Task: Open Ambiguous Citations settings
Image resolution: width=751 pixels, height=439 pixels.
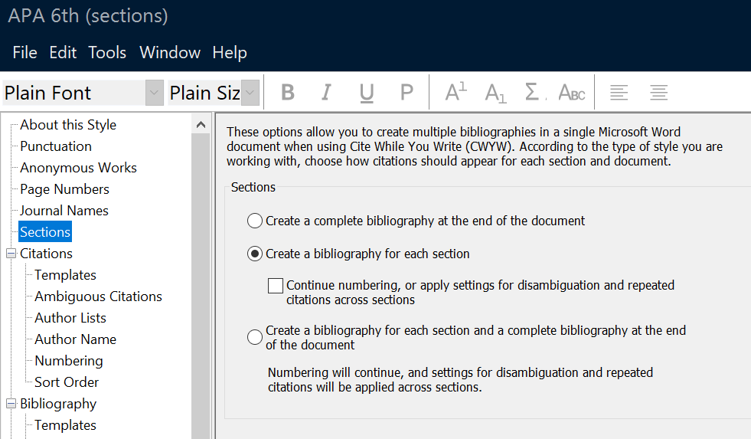Action: 98,296
